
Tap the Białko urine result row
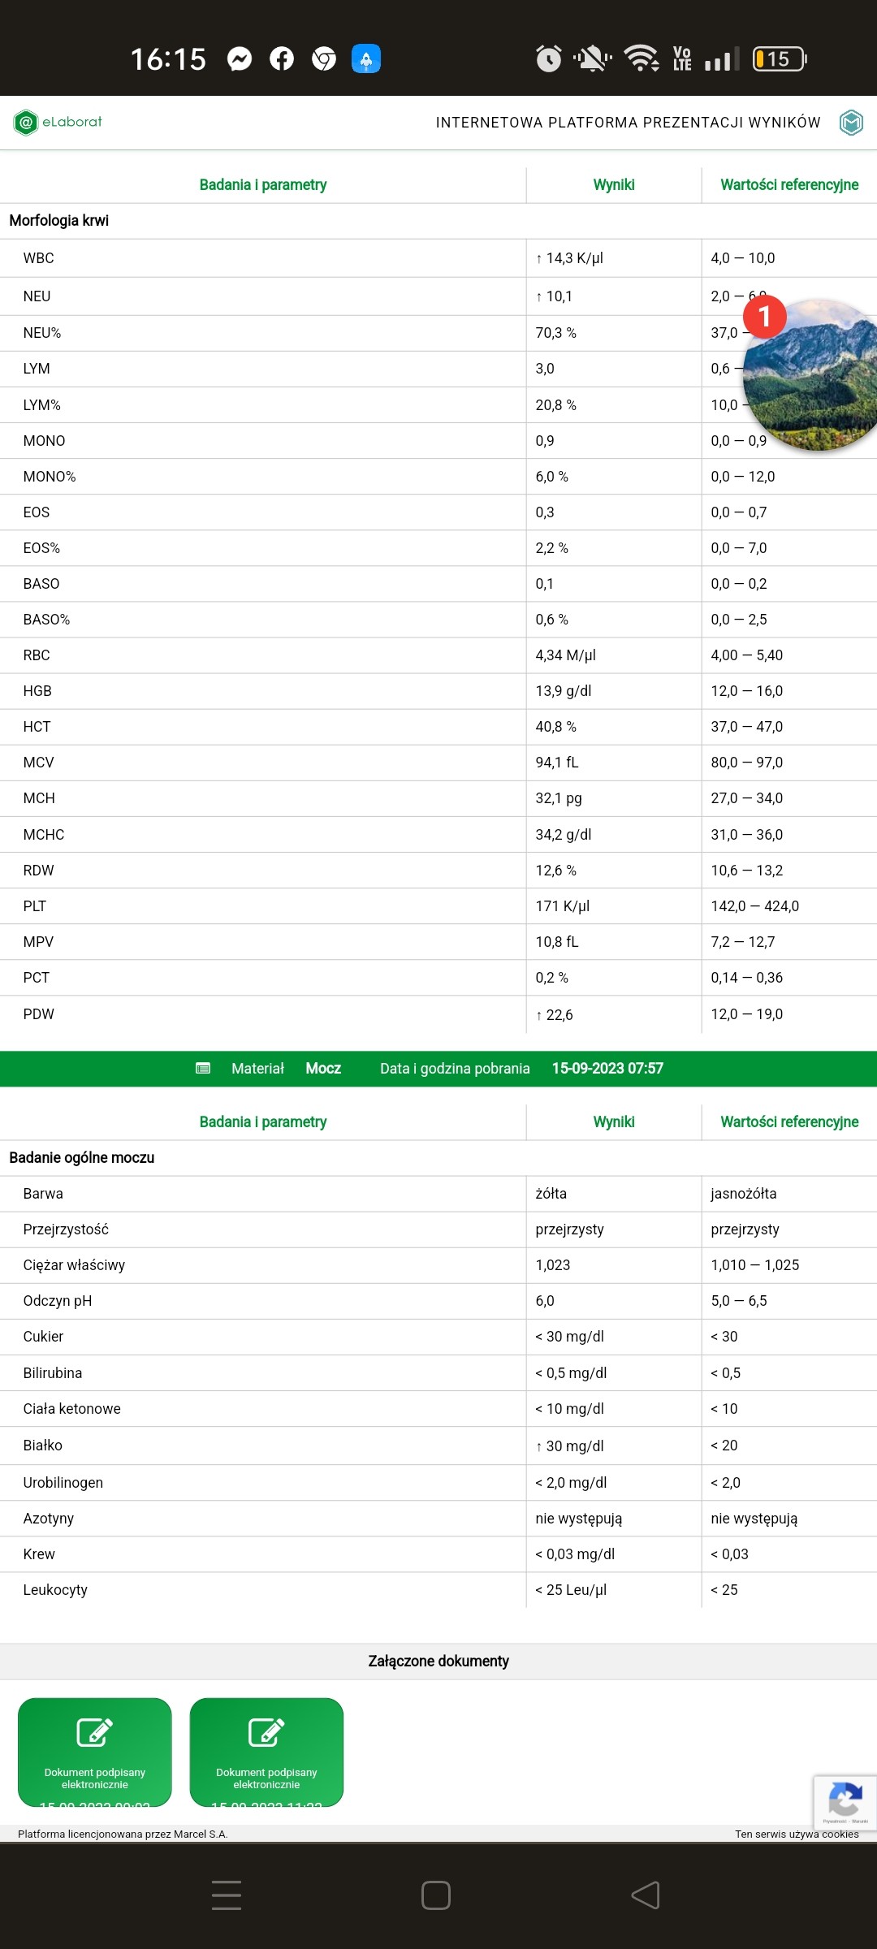tap(438, 1446)
